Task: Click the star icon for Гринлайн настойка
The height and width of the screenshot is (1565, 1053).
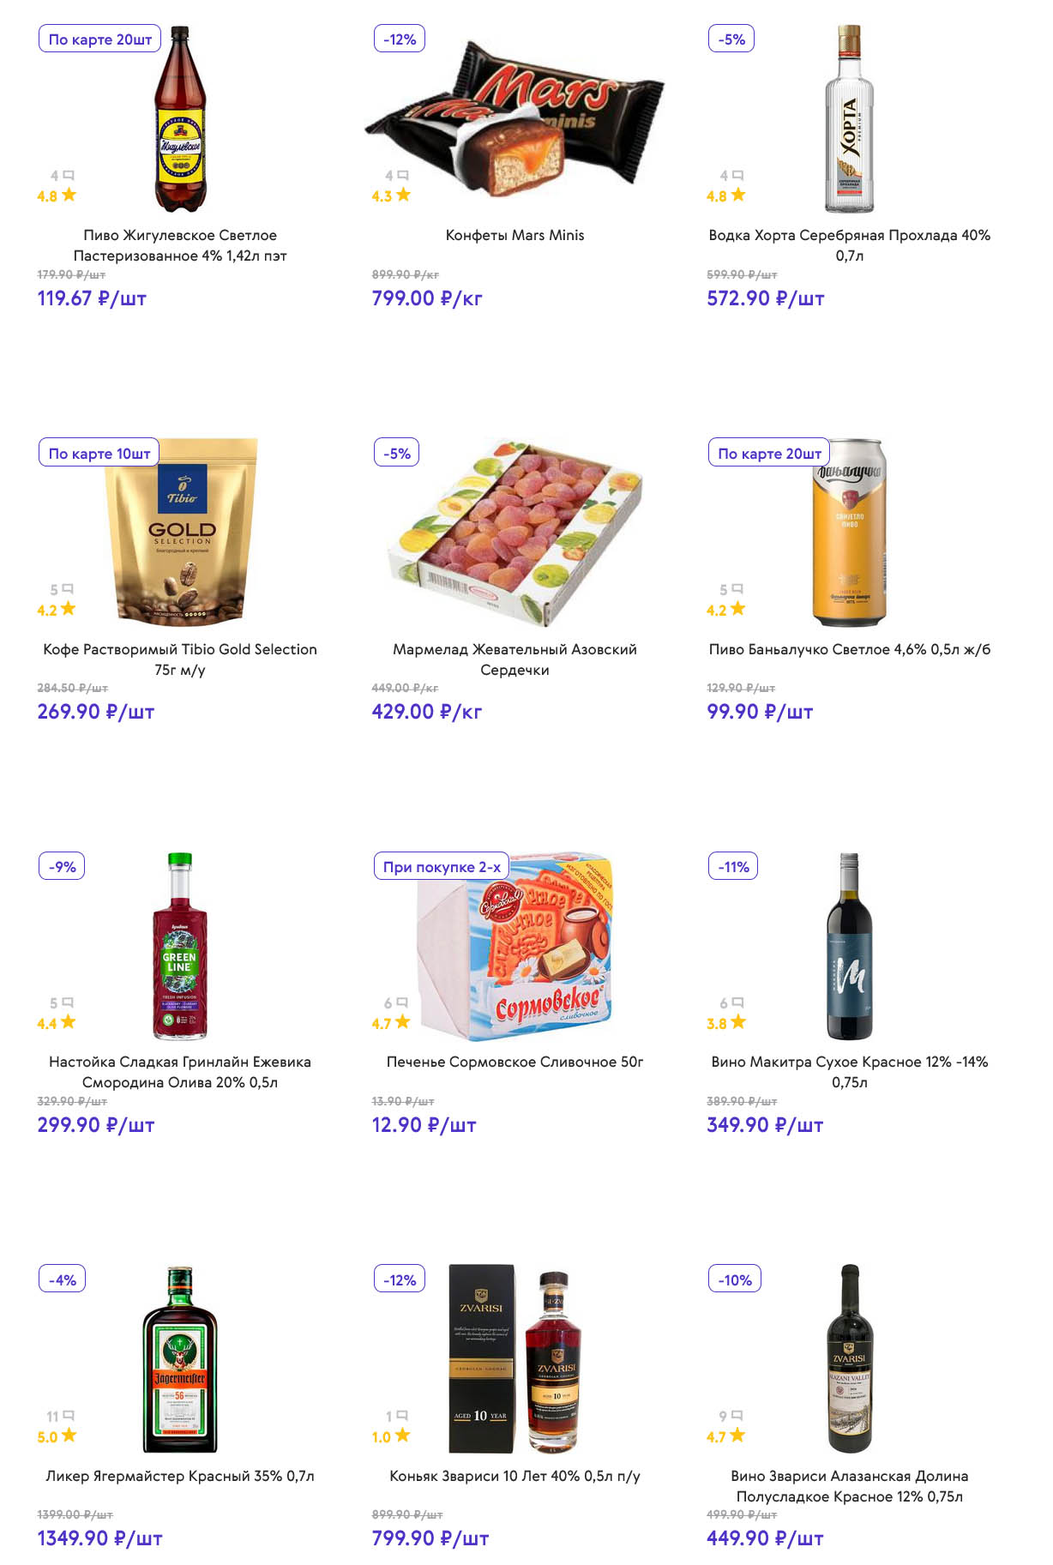Action: click(x=69, y=1022)
